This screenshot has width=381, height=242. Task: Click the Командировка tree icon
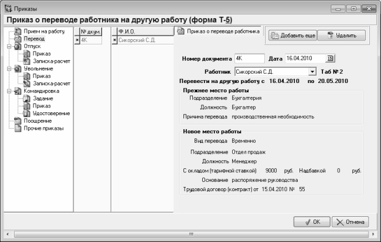pyautogui.click(x=18, y=91)
